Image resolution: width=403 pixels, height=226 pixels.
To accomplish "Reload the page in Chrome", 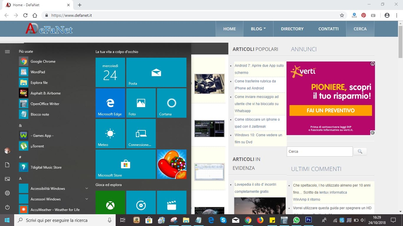I will click(x=25, y=15).
